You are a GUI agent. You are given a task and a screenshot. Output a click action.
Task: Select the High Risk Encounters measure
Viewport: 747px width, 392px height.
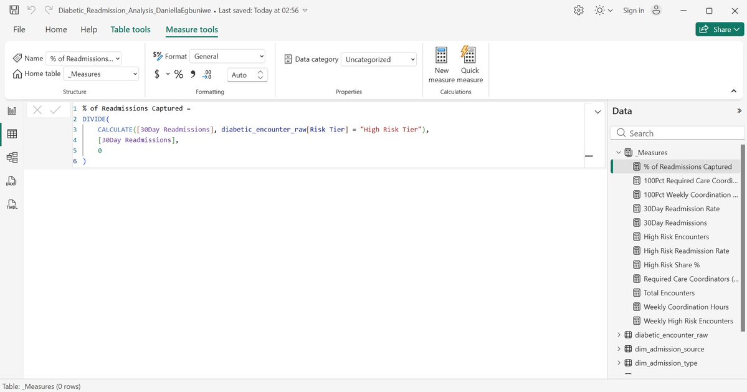pos(676,237)
